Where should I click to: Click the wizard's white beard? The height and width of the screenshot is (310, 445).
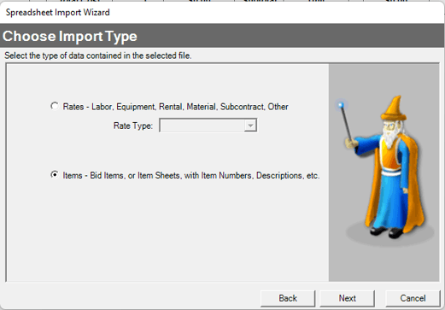(x=389, y=136)
